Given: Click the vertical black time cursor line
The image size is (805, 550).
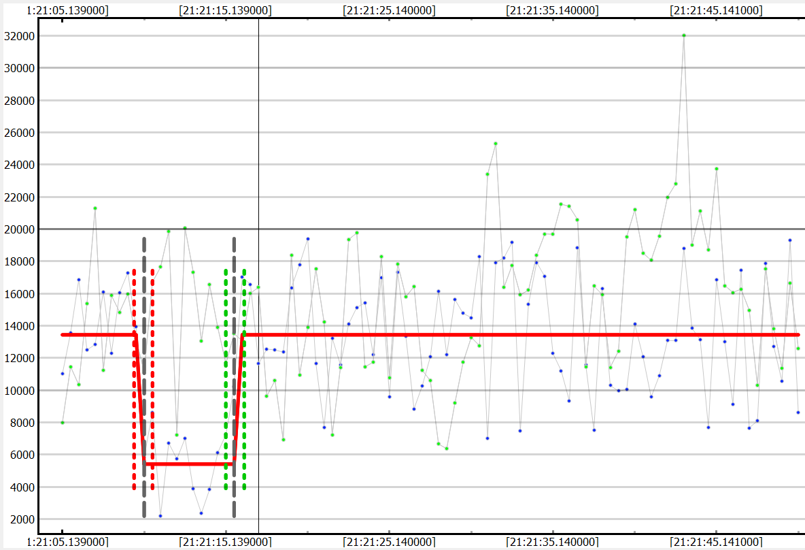Looking at the screenshot, I should (259, 276).
